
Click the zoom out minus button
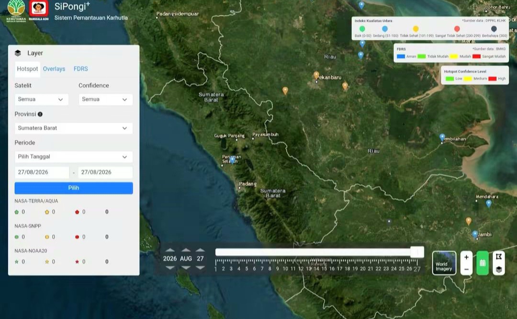point(466,269)
